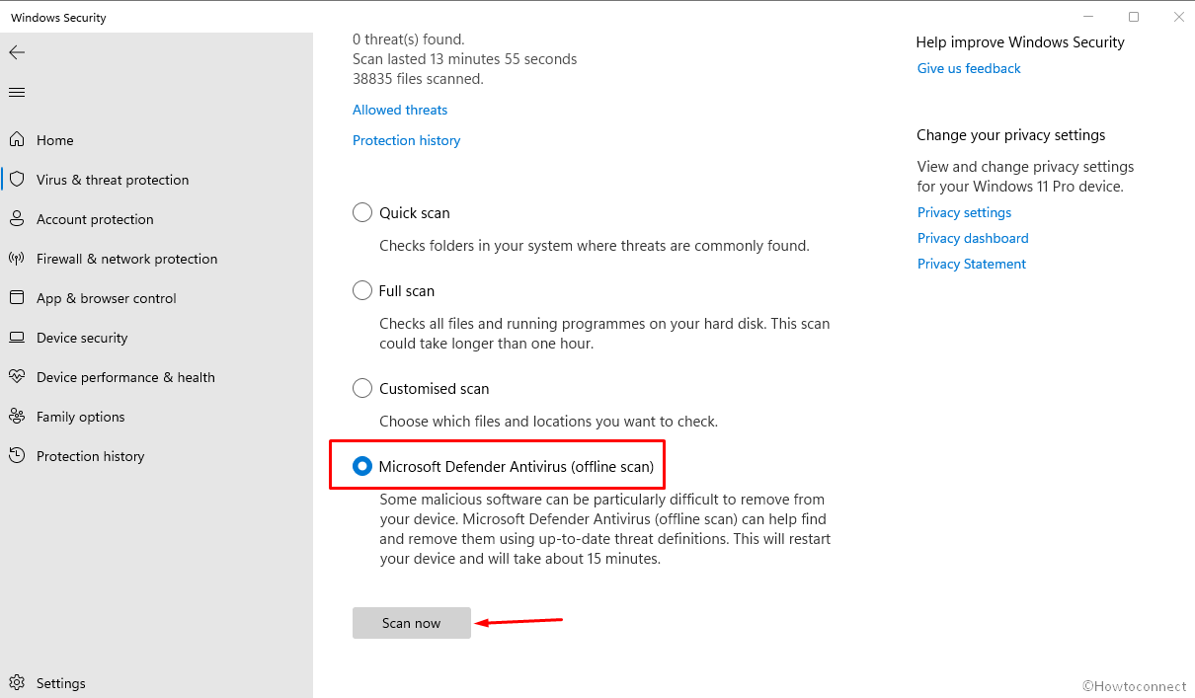Screen dimensions: 1195x698
Task: Open Device performance & health section
Action: [125, 377]
